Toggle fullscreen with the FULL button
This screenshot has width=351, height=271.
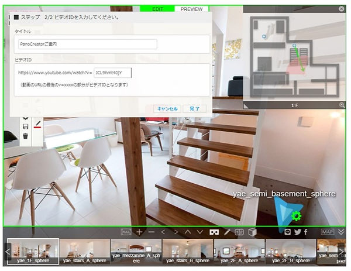(x=126, y=232)
